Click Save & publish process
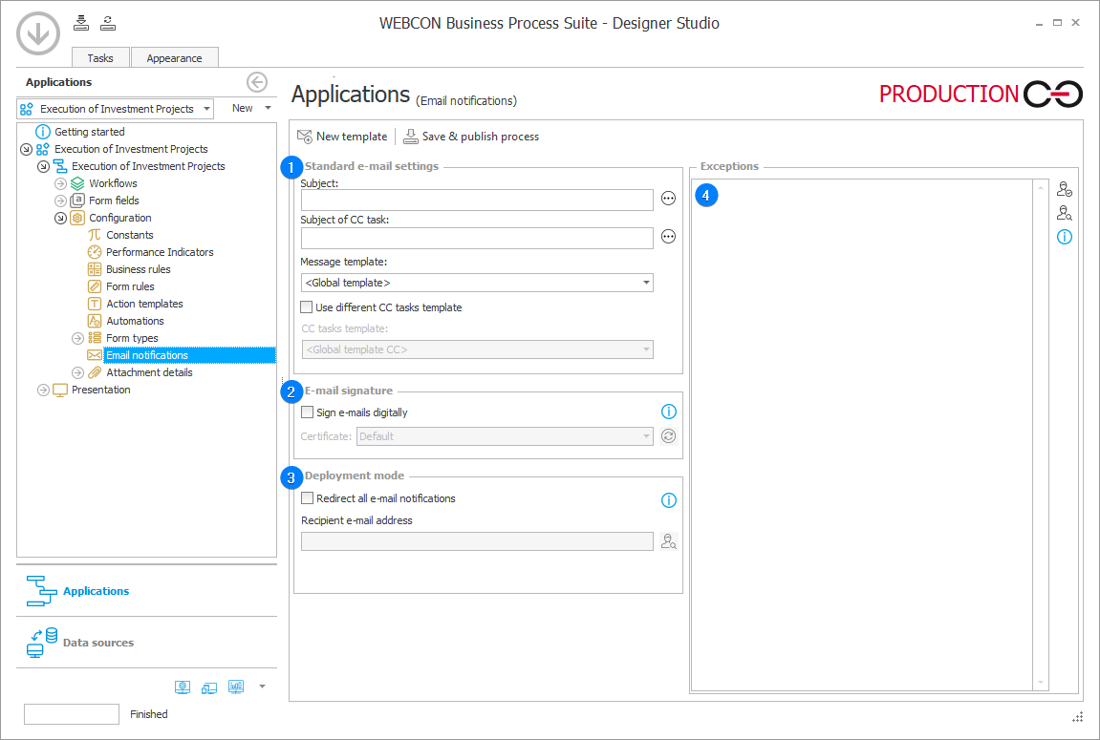 471,137
